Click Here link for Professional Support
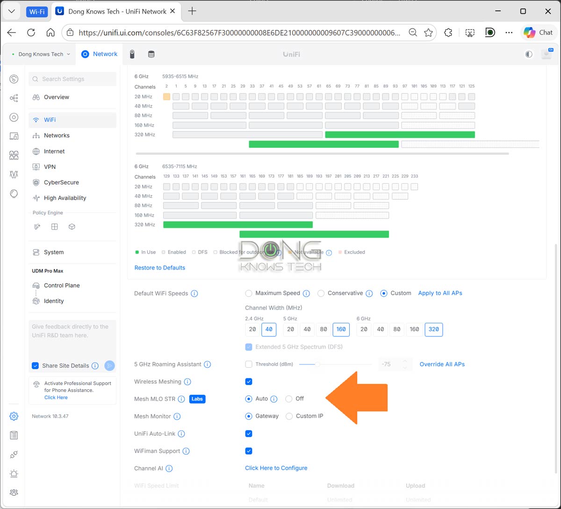561x509 pixels. (x=56, y=398)
